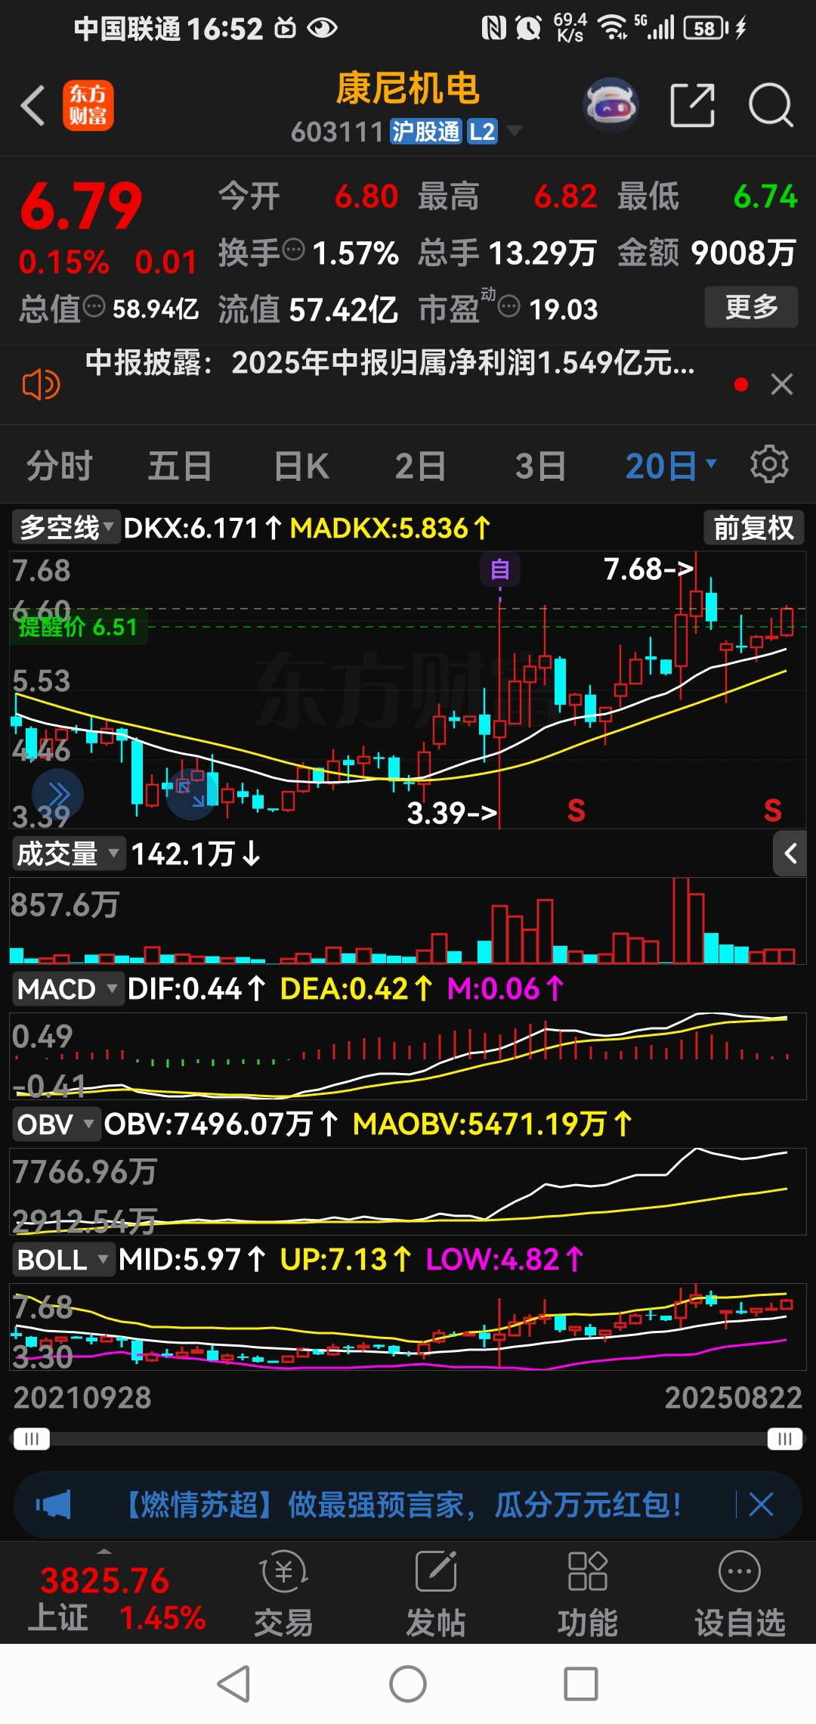Open 多空线 indicator dropdown

[x=66, y=527]
